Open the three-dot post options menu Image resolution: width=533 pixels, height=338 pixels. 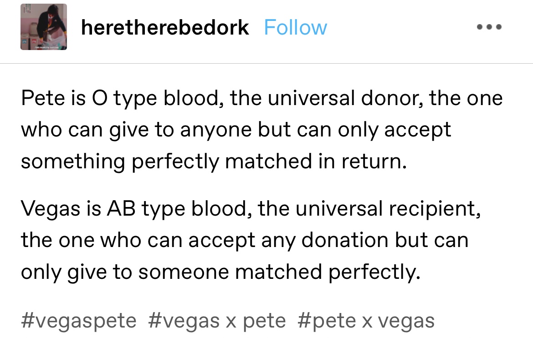489,27
